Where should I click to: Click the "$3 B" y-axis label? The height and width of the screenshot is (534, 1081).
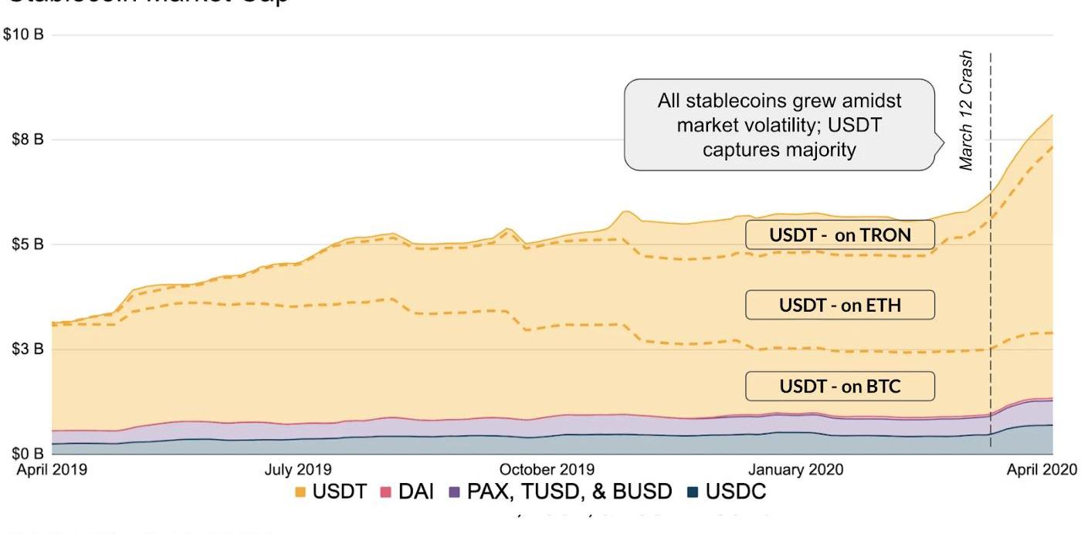(x=24, y=350)
